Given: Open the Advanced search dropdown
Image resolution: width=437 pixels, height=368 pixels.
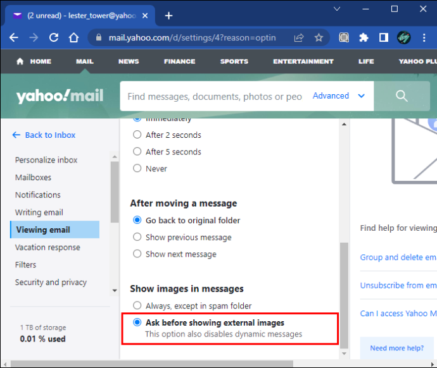Looking at the screenshot, I should click(x=339, y=95).
